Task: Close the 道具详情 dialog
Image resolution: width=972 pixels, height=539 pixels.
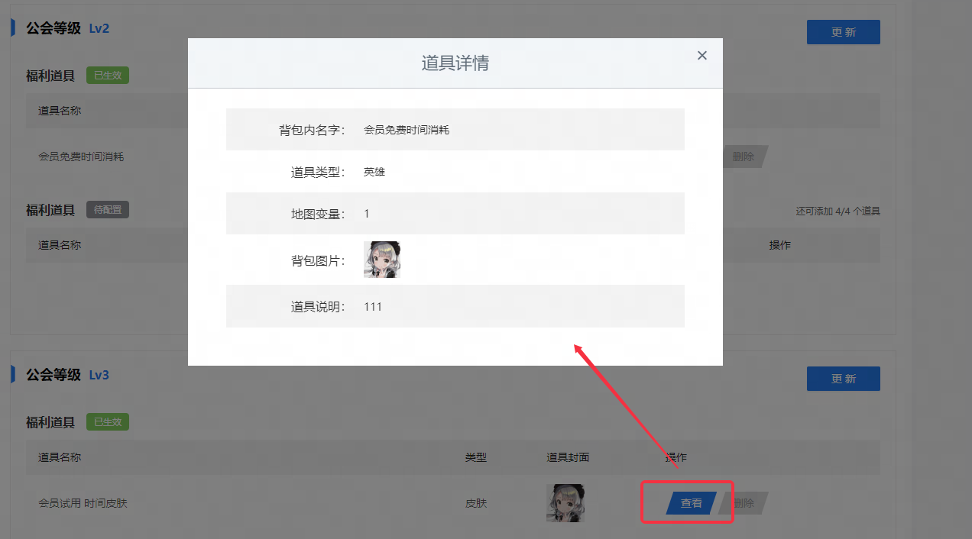Action: [702, 55]
